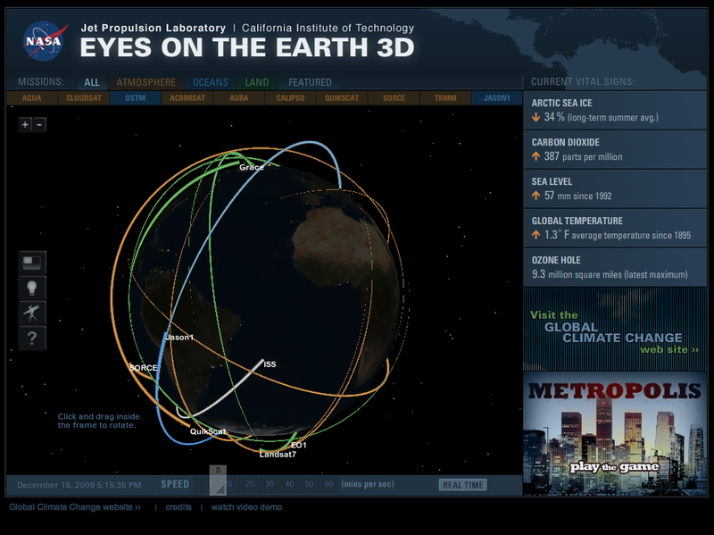Choose the TRMM mission

[x=445, y=98]
